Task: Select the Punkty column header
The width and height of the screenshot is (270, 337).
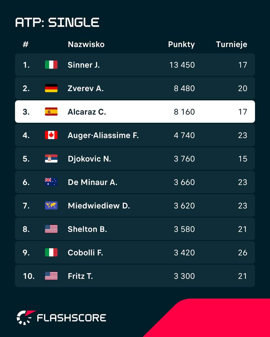Action: click(x=181, y=45)
